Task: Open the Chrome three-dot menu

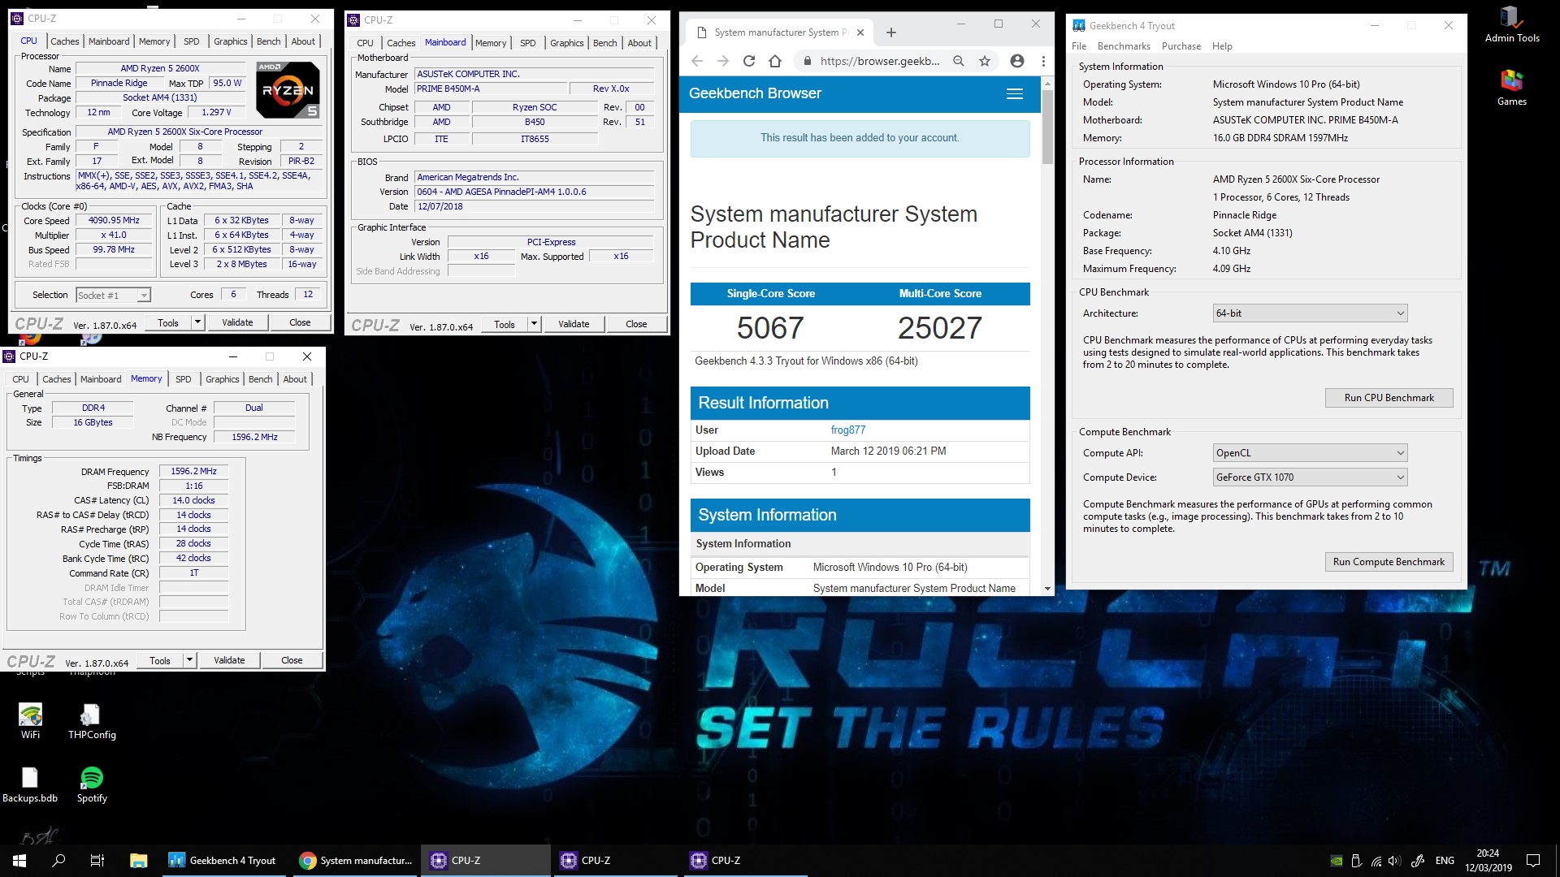Action: [1043, 61]
